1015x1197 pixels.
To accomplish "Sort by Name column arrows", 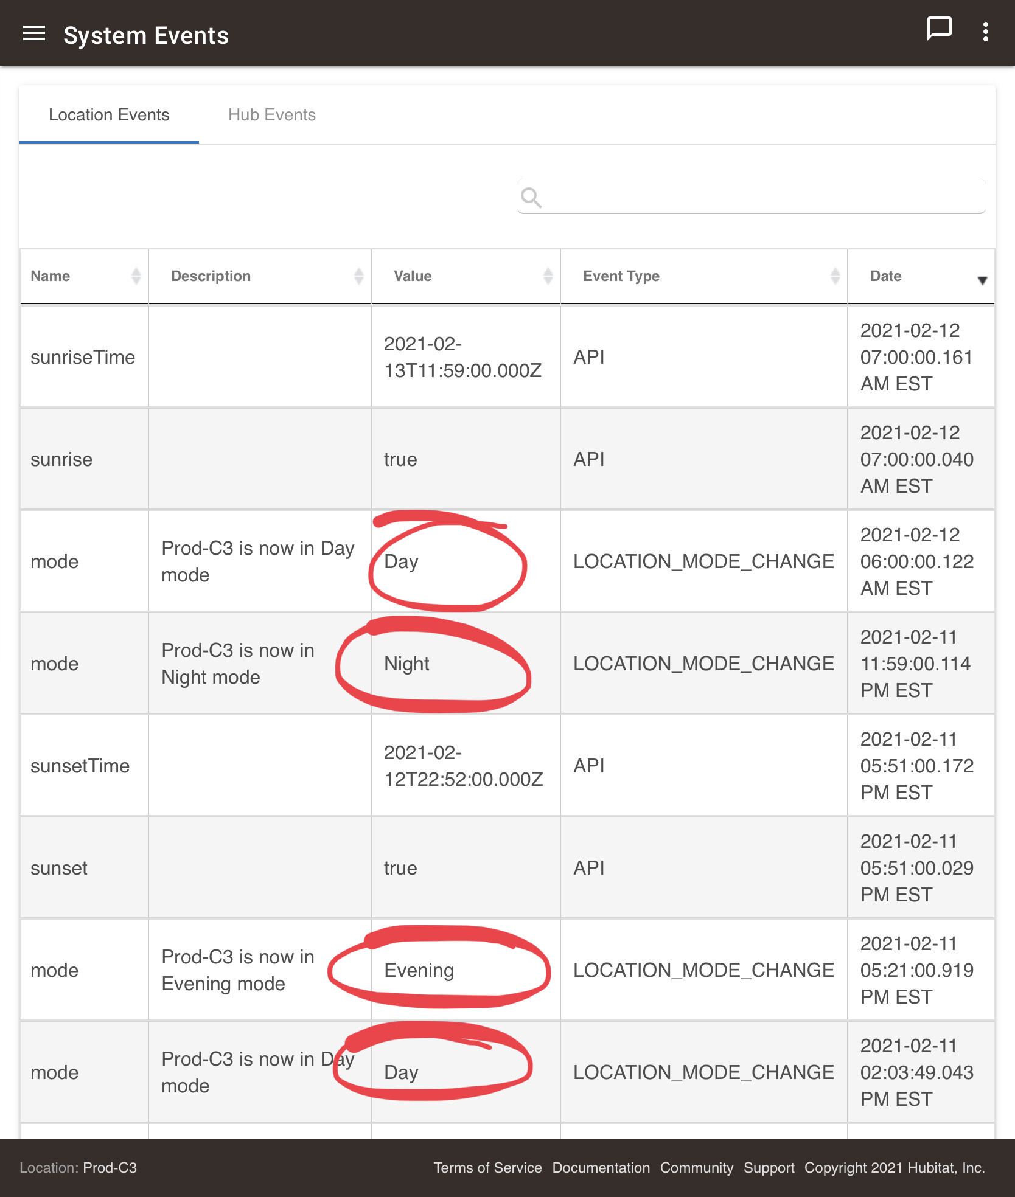I will (136, 276).
